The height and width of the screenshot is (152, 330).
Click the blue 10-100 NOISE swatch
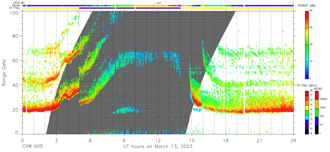(317, 121)
